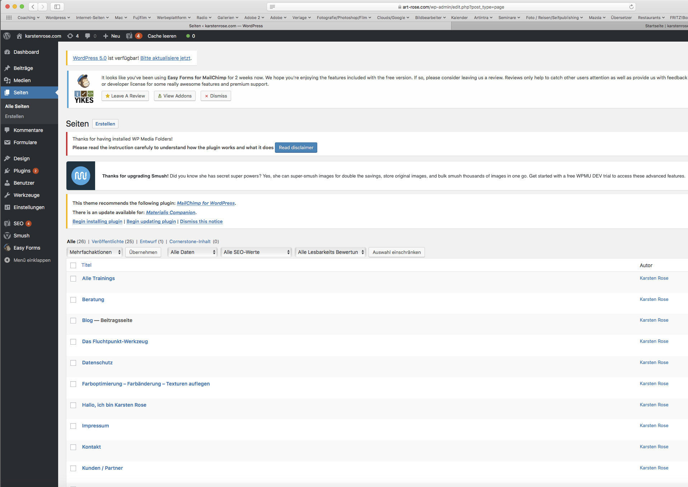688x487 pixels.
Task: Open the Kunden / Partner page link
Action: click(x=102, y=468)
